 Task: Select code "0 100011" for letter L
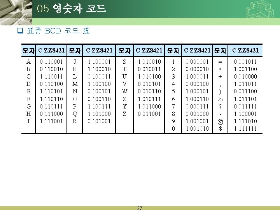pyautogui.click(x=99, y=77)
